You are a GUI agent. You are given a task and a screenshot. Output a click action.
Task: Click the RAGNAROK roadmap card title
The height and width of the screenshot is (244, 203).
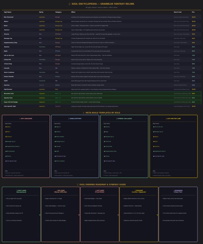pos(178,191)
